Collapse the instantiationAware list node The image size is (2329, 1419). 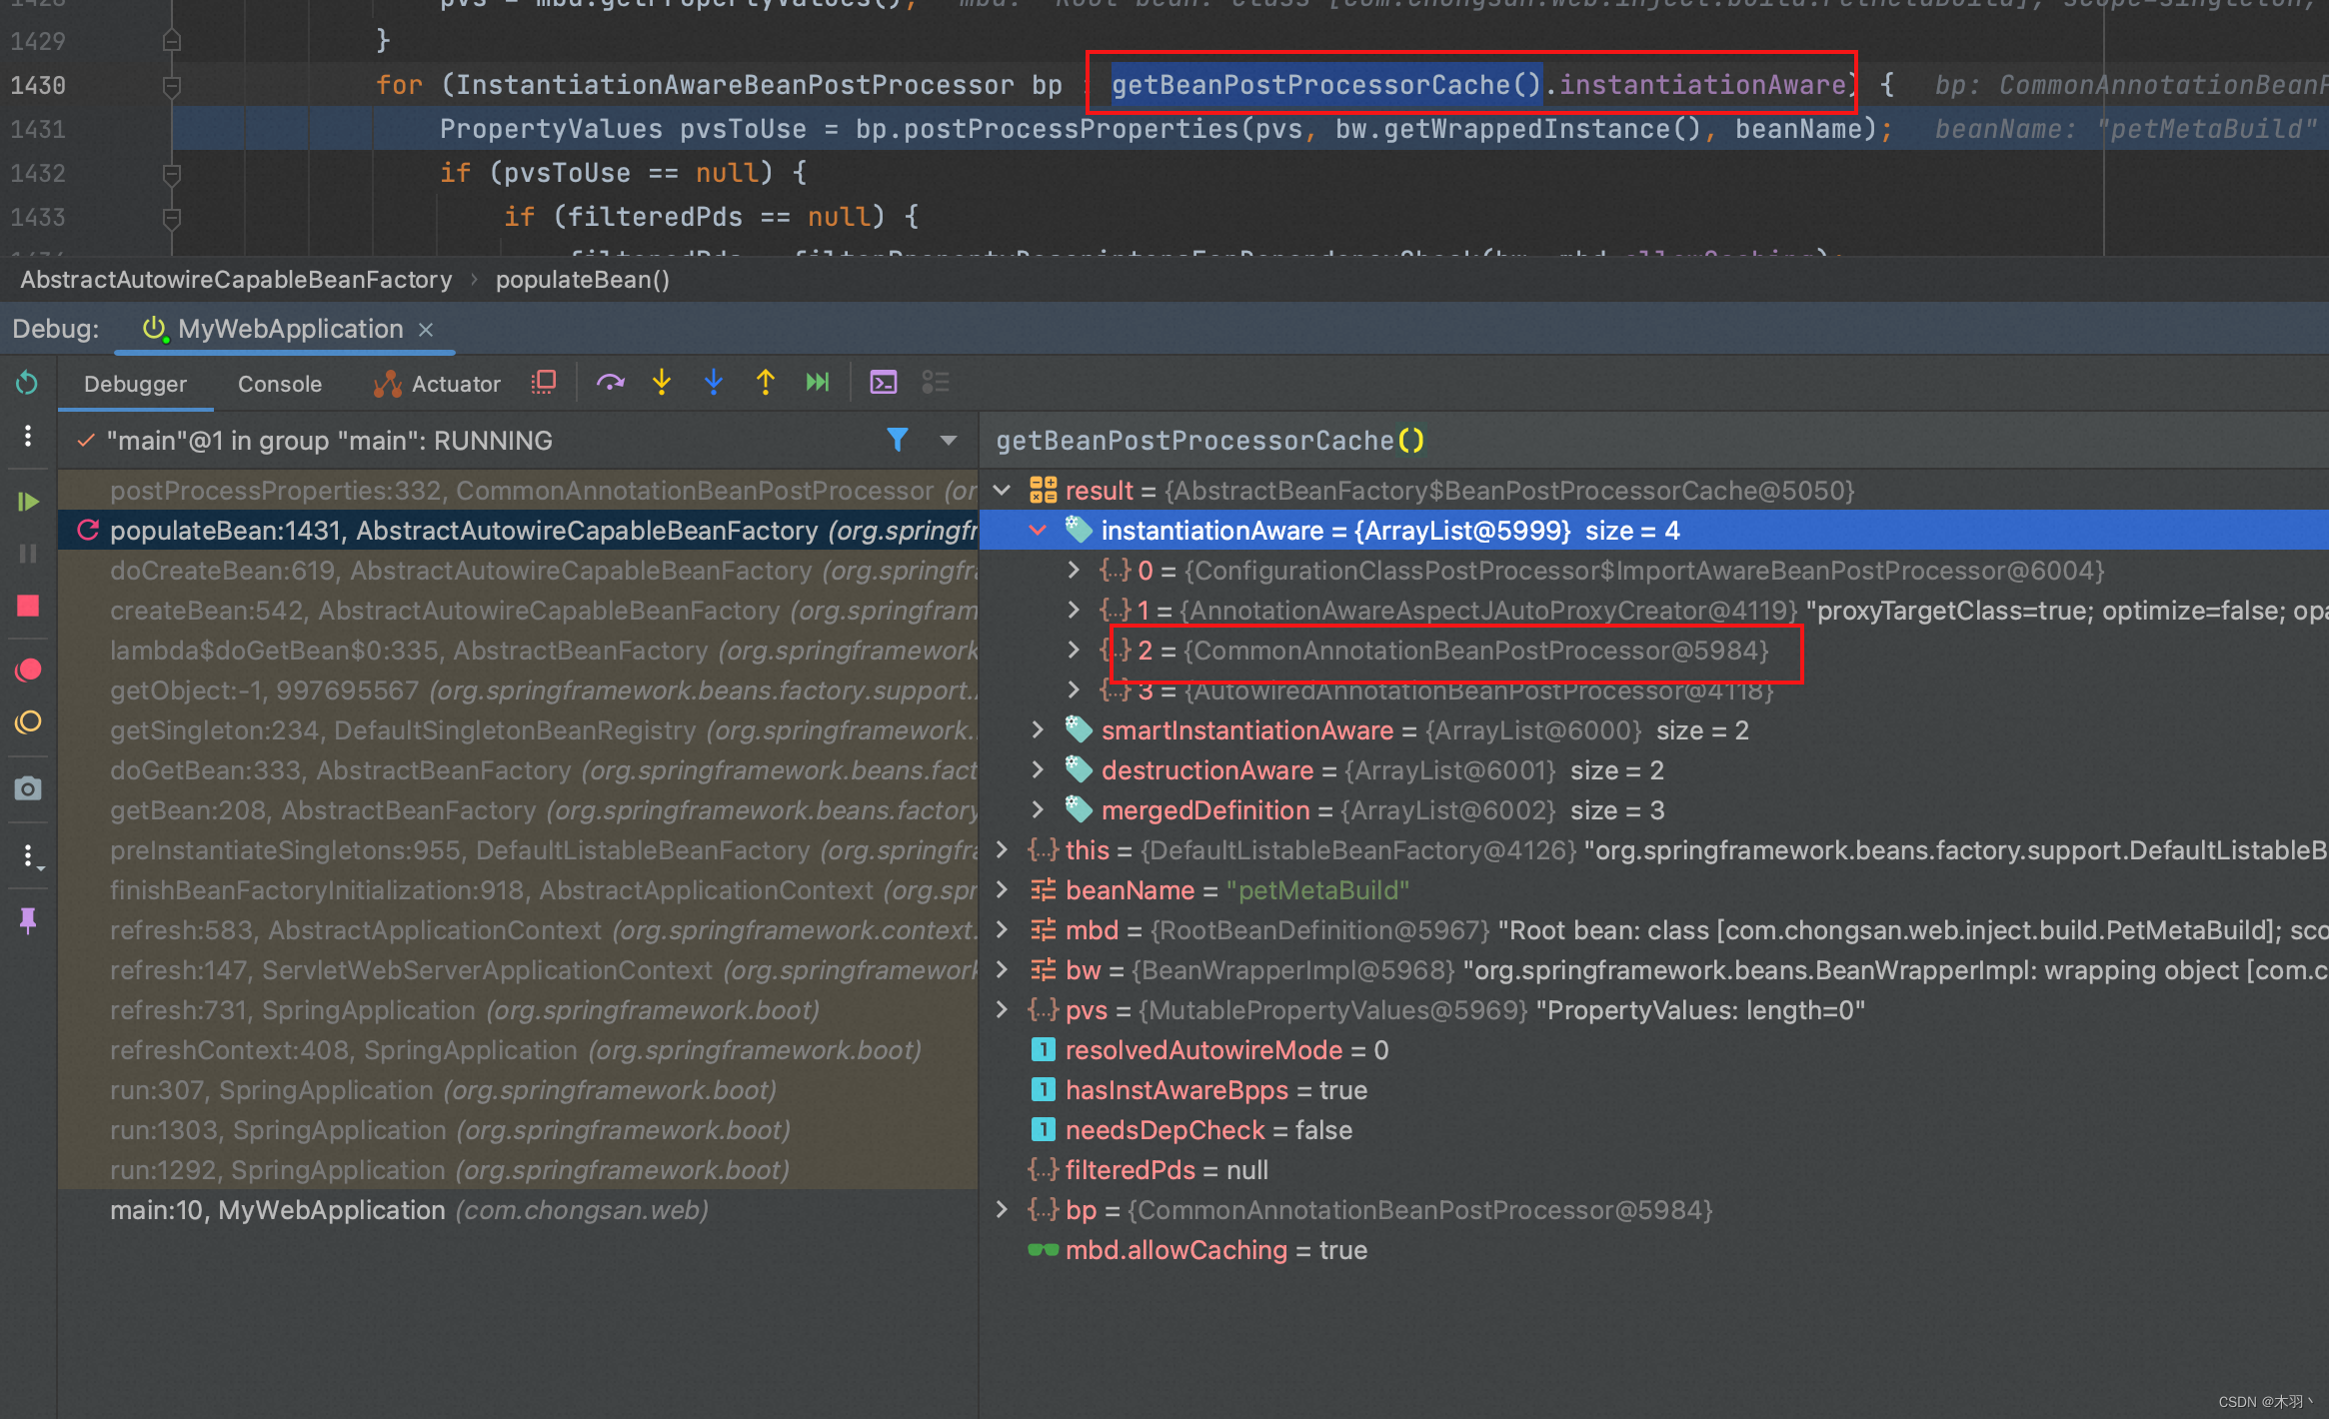1039,531
